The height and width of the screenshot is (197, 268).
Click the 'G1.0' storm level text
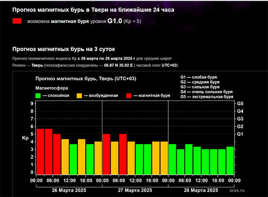pos(115,21)
